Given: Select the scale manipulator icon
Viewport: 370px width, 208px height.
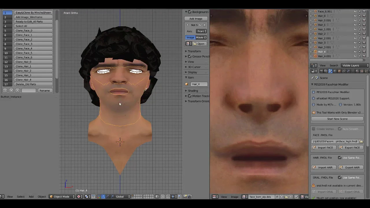Looking at the screenshot, I should (112, 196).
